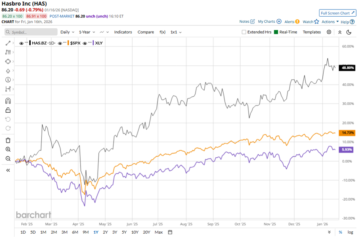
Task: Open the chart type line dropdown
Action: pyautogui.click(x=104, y=32)
